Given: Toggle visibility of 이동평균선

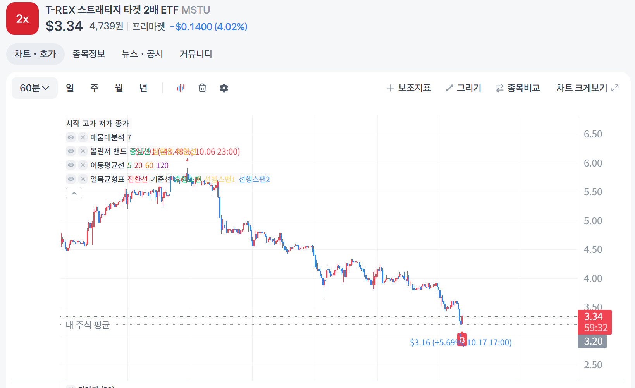Looking at the screenshot, I should pos(71,165).
